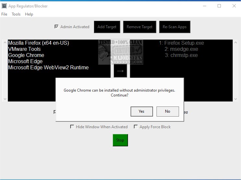The height and width of the screenshot is (180, 241).
Task: Decline the dialog with No
Action: pos(168,111)
